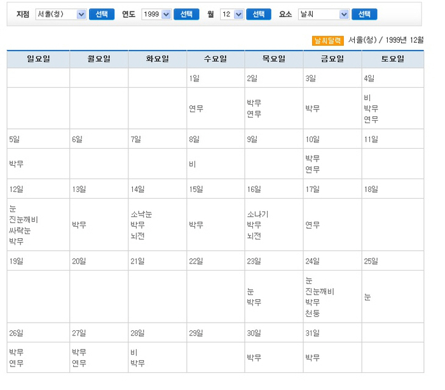Click the 싸락눈 entry under 12일
The image size is (445, 390).
coord(20,231)
